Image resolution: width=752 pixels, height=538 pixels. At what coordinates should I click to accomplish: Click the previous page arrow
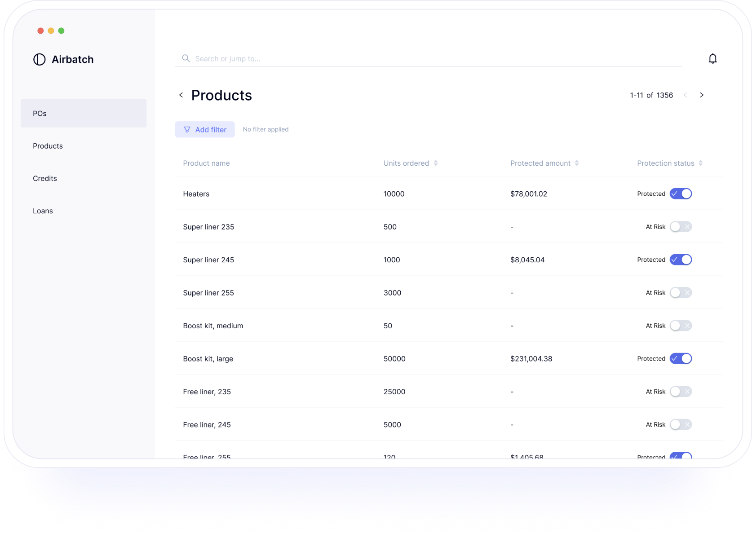click(x=685, y=95)
